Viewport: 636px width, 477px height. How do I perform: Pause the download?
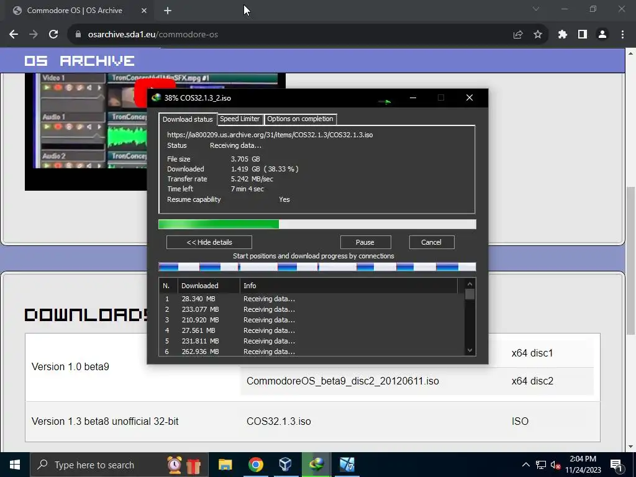click(x=365, y=242)
